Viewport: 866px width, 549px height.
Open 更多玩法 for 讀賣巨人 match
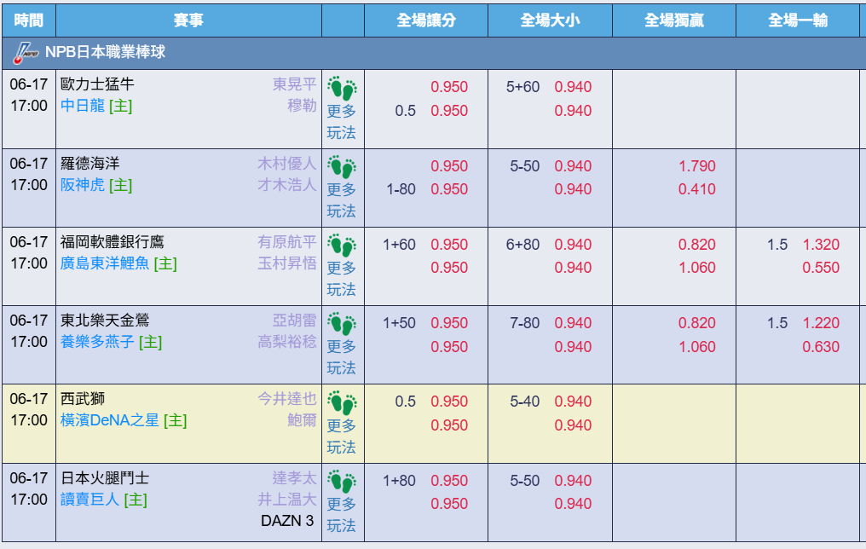click(x=341, y=514)
